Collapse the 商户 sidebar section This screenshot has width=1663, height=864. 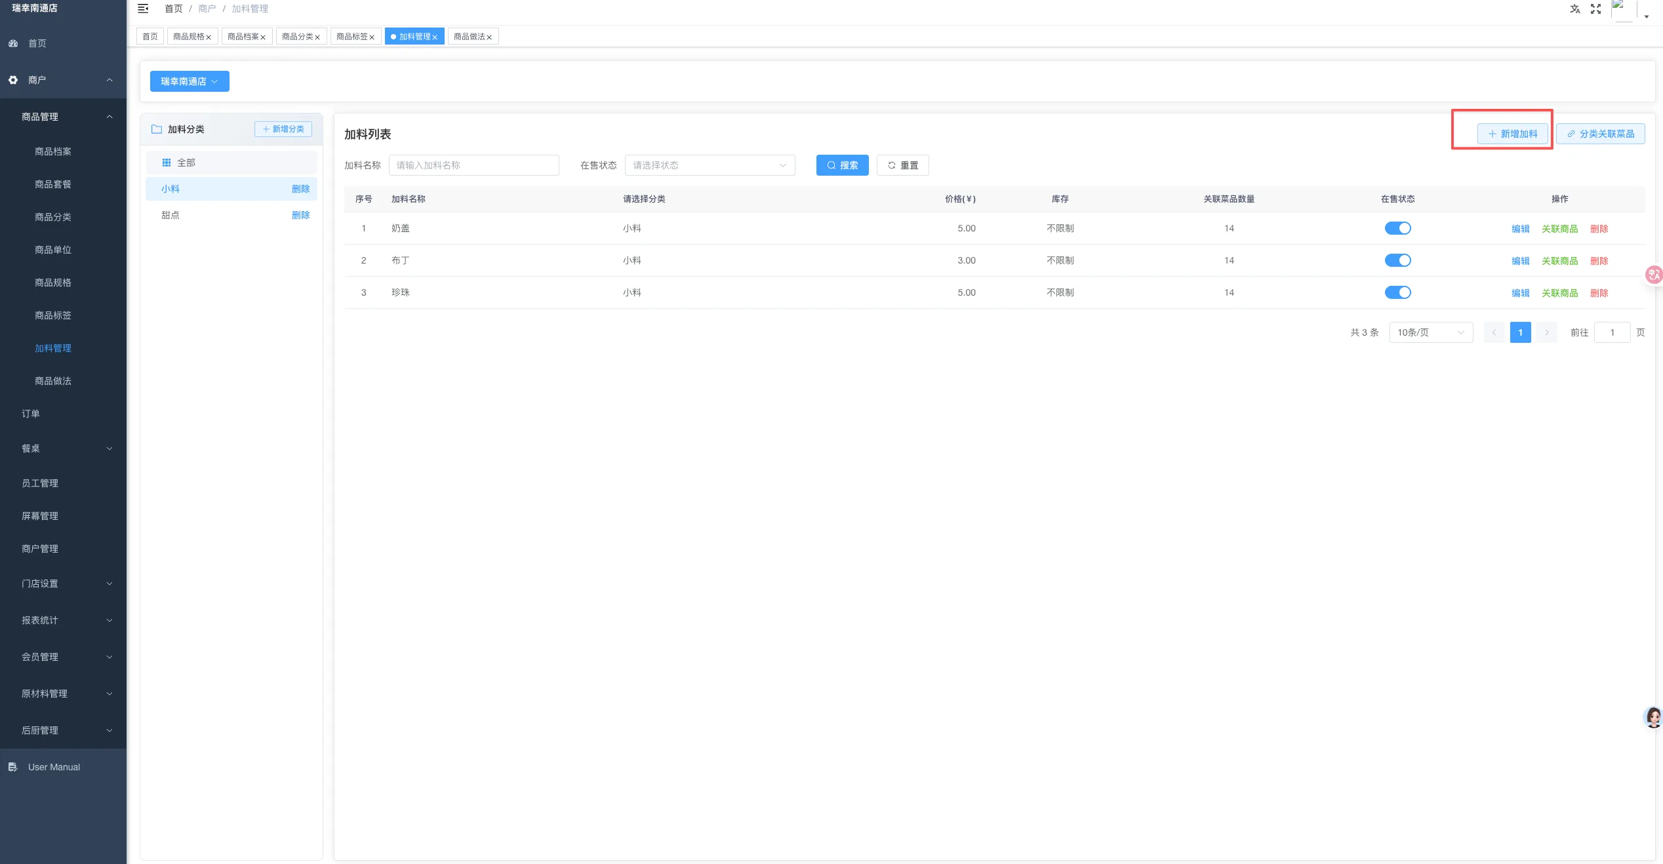pyautogui.click(x=63, y=80)
